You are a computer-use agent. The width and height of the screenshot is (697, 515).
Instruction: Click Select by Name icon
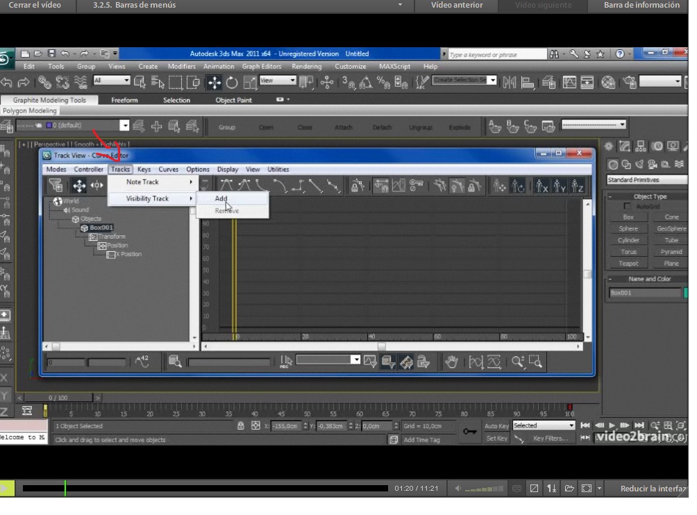tap(158, 82)
